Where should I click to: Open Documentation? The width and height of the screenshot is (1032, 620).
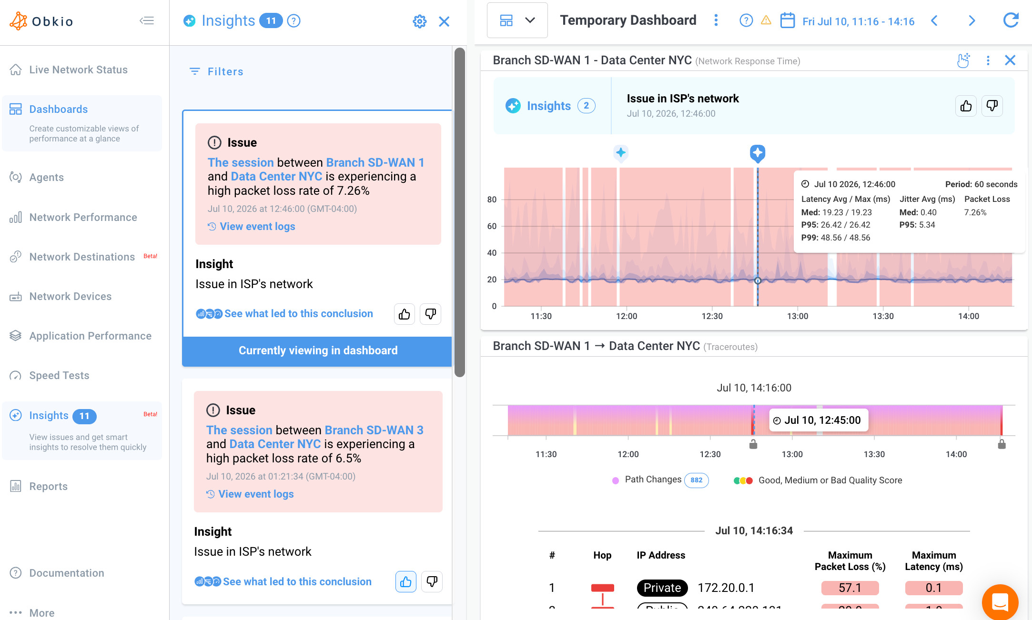tap(66, 573)
